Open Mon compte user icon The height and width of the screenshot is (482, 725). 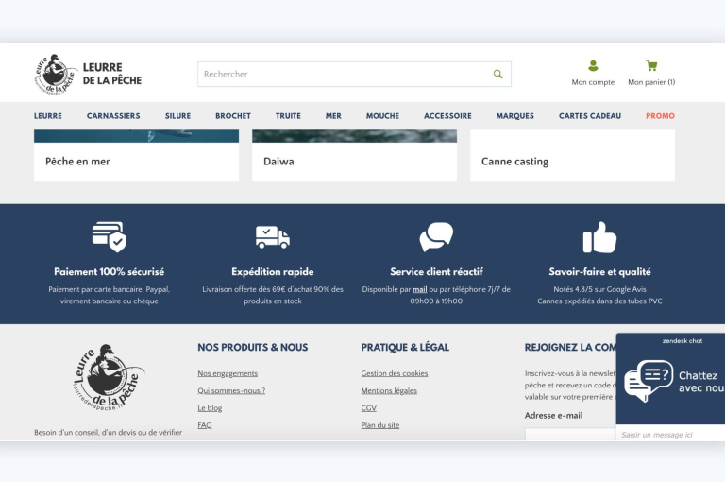click(x=593, y=66)
